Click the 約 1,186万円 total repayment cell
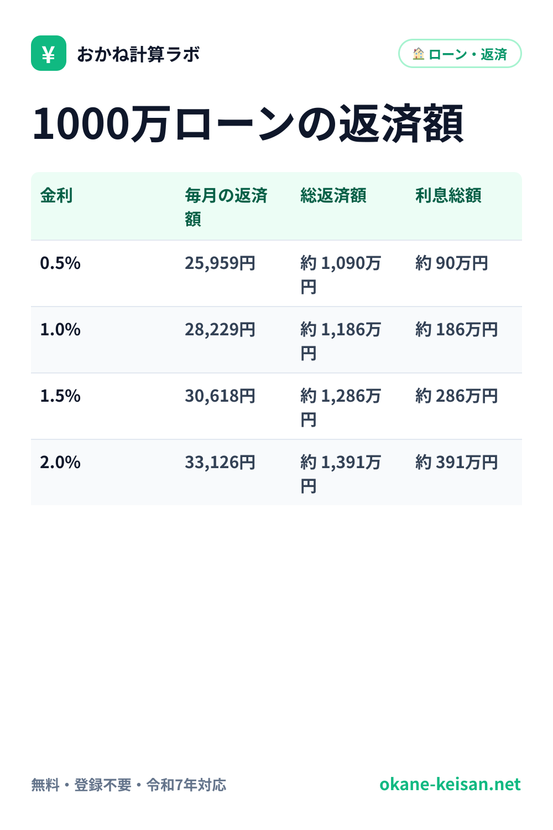553x830 pixels. pyautogui.click(x=341, y=341)
